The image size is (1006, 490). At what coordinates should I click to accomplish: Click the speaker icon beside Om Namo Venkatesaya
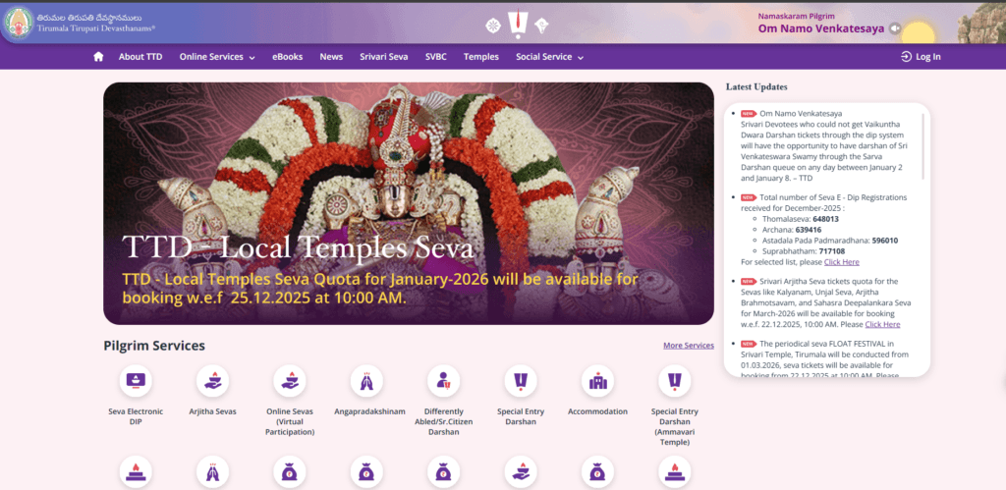pos(895,28)
